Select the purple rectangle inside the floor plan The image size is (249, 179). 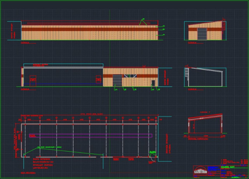pyautogui.click(x=91, y=136)
